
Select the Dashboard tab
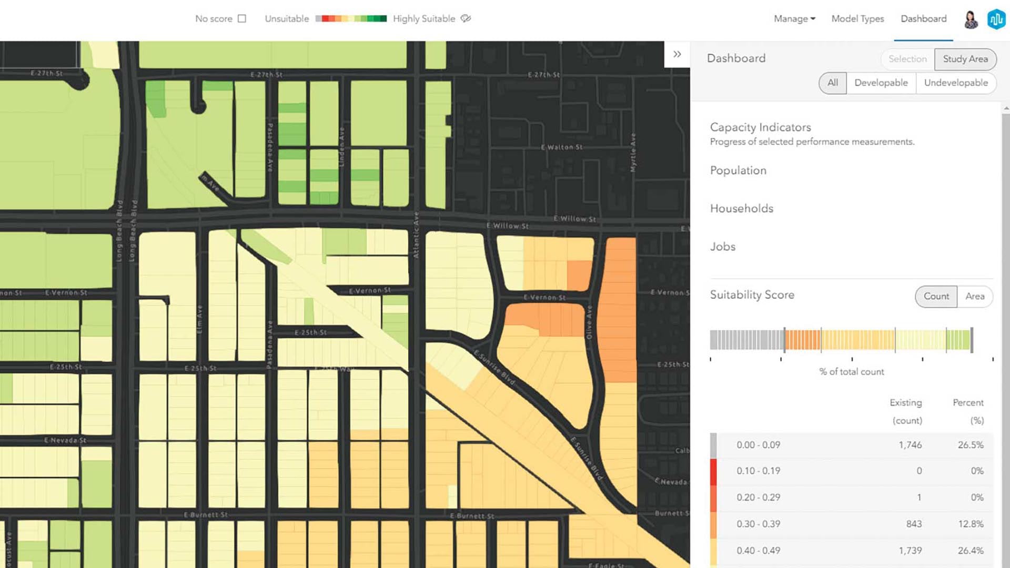(x=923, y=19)
